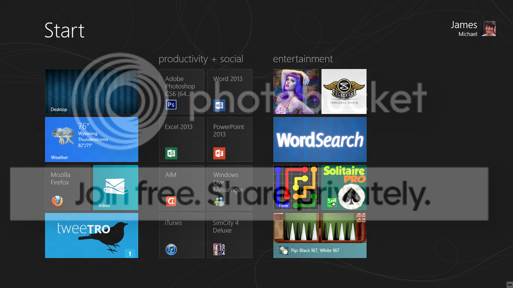The image size is (513, 288).
Task: Open the James Michael user account menu
Action: tap(473, 28)
